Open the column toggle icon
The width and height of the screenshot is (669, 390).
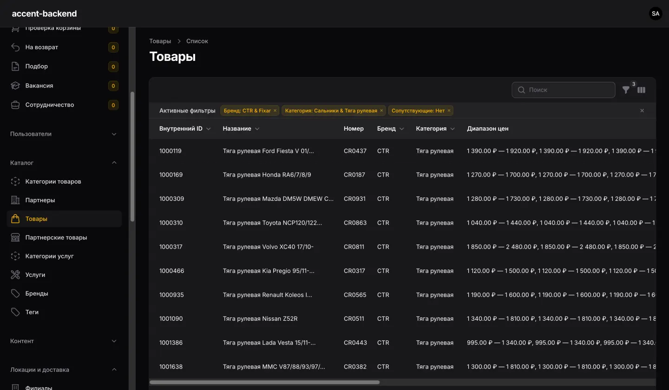click(642, 90)
